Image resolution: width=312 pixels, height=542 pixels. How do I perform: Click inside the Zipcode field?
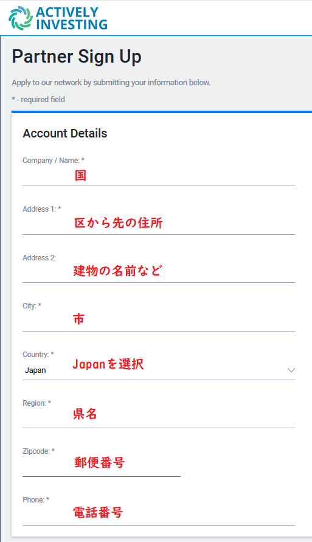[102, 467]
